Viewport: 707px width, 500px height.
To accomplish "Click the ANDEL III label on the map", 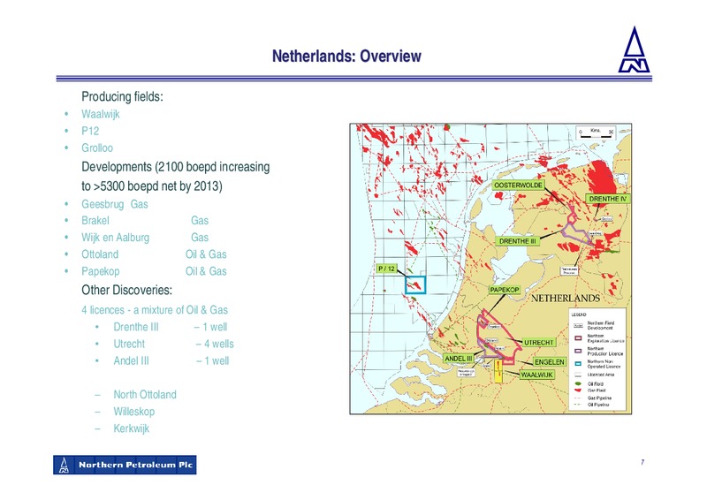I will (x=458, y=359).
